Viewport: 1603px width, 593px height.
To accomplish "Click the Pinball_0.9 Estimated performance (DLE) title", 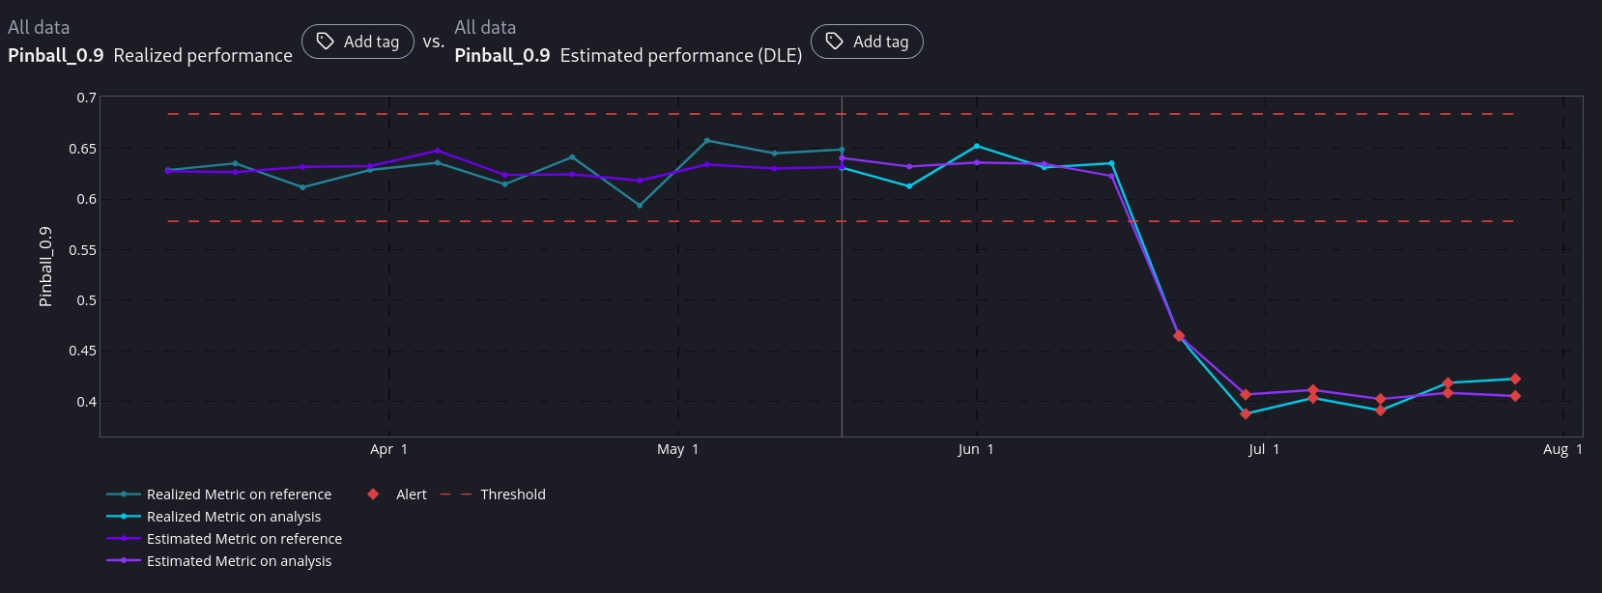I will click(628, 56).
